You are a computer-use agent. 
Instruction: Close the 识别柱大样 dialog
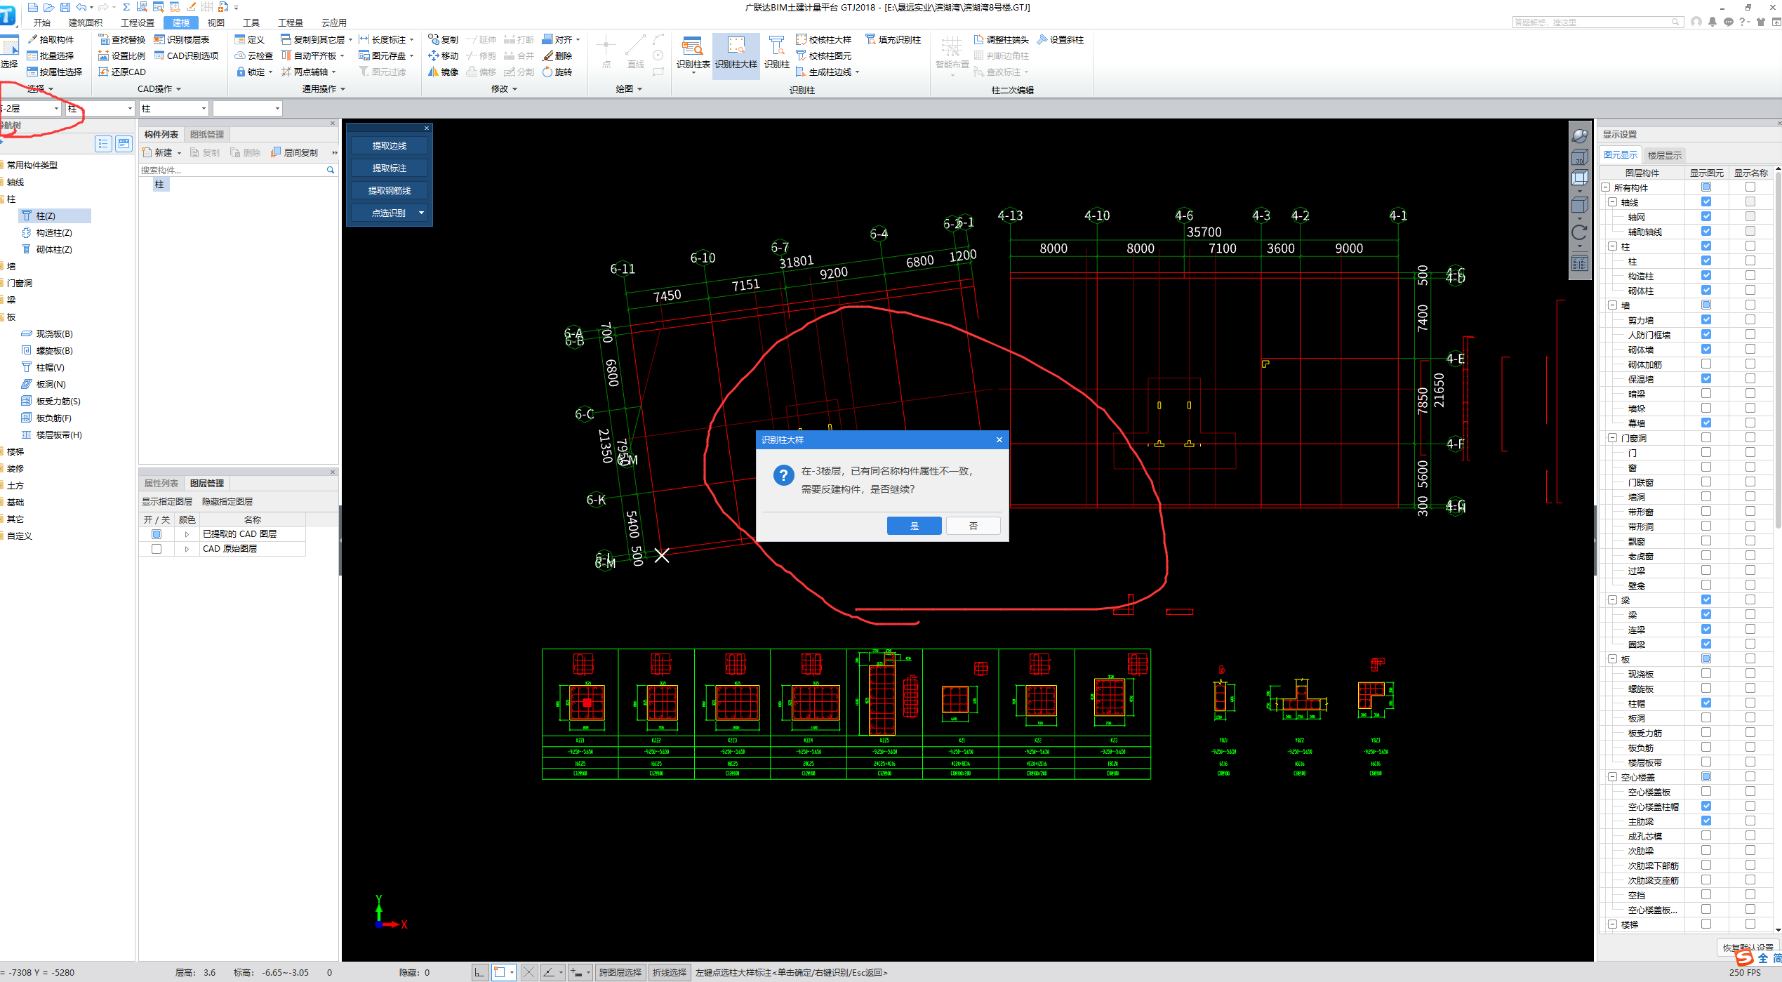(999, 439)
